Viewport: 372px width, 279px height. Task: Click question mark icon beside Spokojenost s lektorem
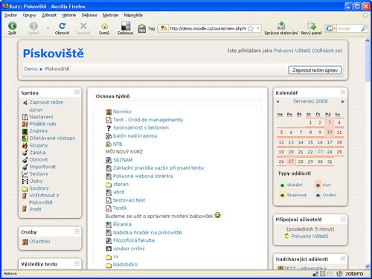(109, 128)
